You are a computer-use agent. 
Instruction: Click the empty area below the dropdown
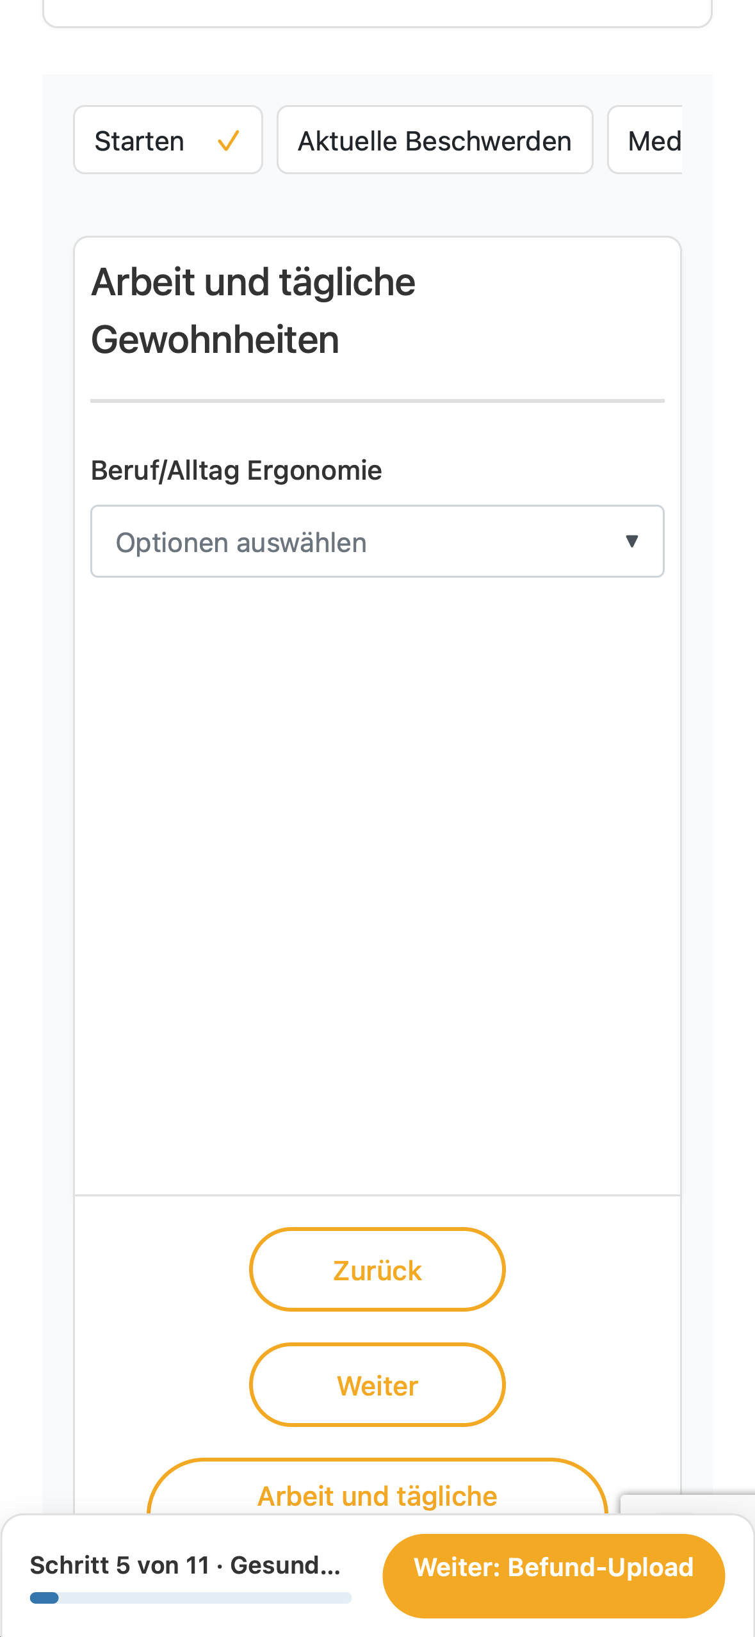pos(377,884)
